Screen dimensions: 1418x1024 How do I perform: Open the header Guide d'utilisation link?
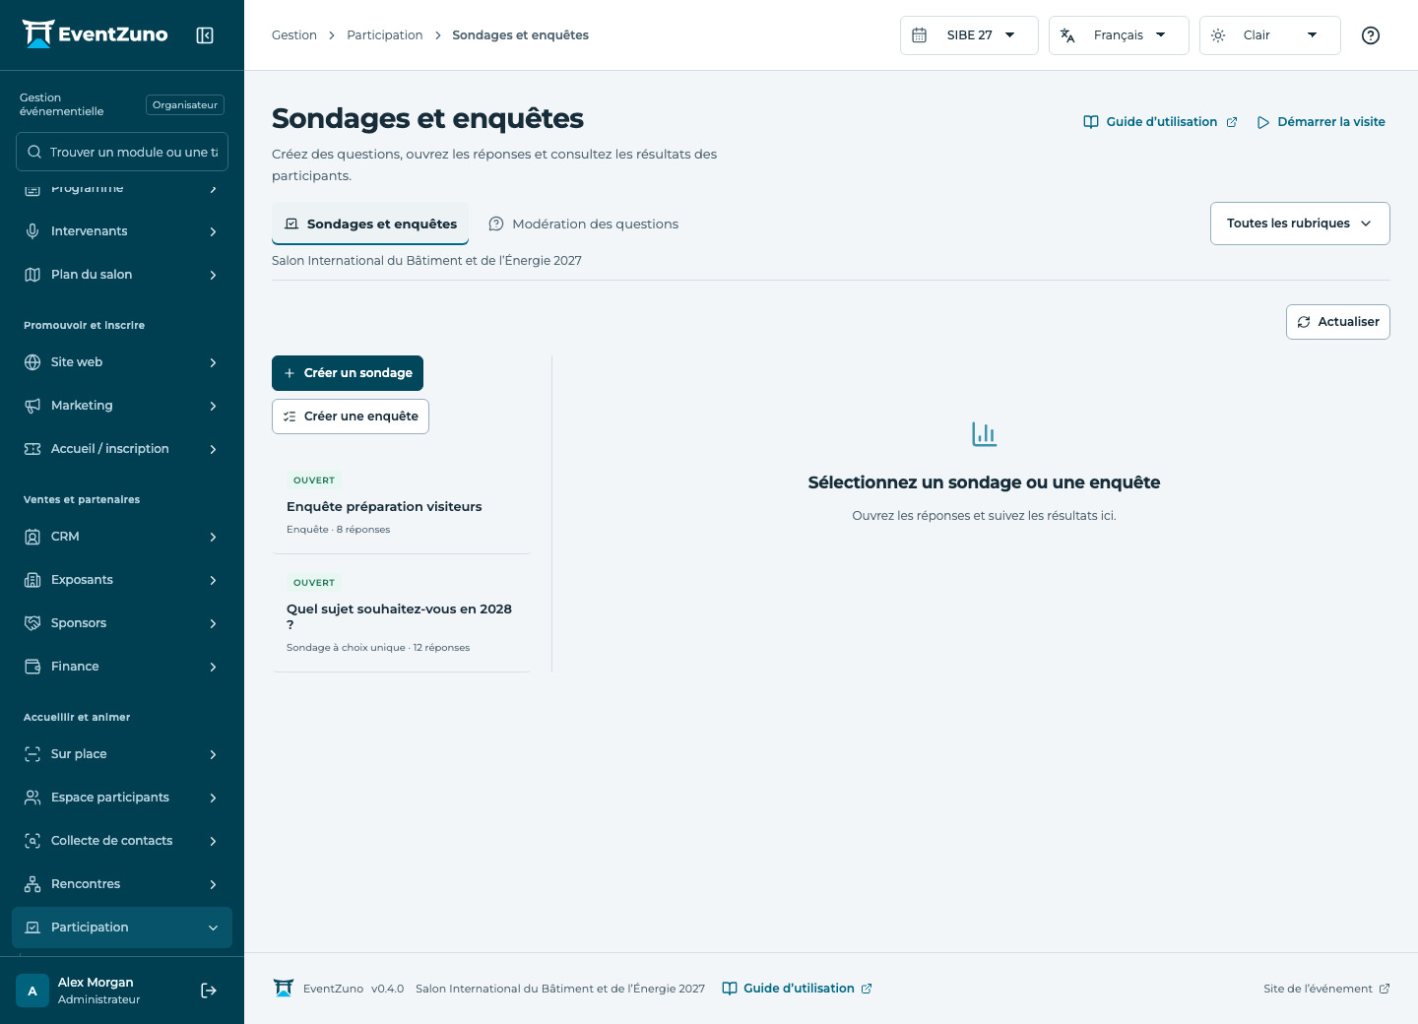coord(1160,122)
